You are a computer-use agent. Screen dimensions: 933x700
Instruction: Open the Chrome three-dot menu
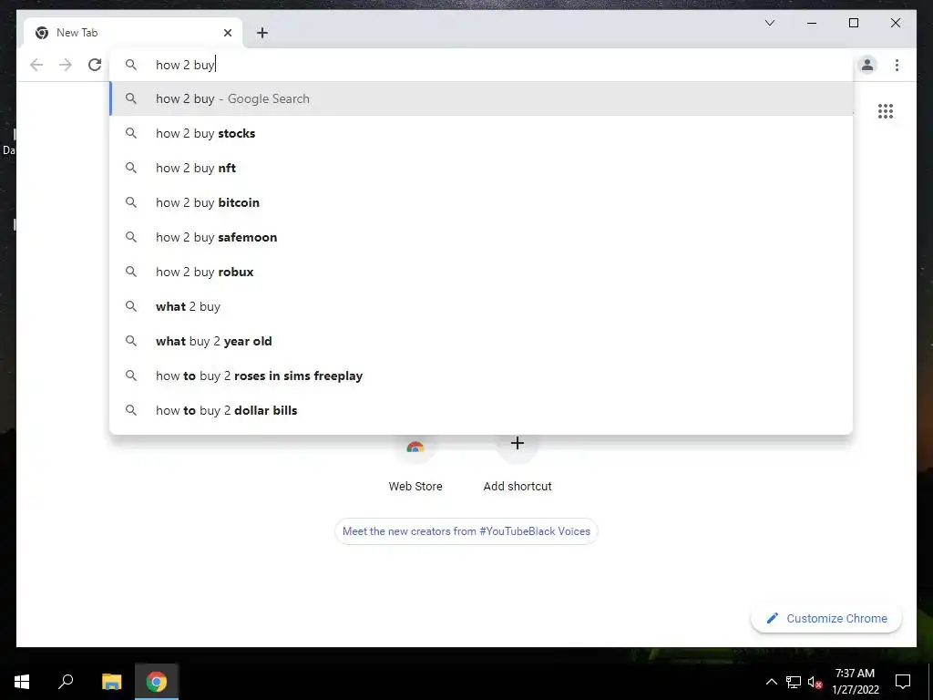897,65
